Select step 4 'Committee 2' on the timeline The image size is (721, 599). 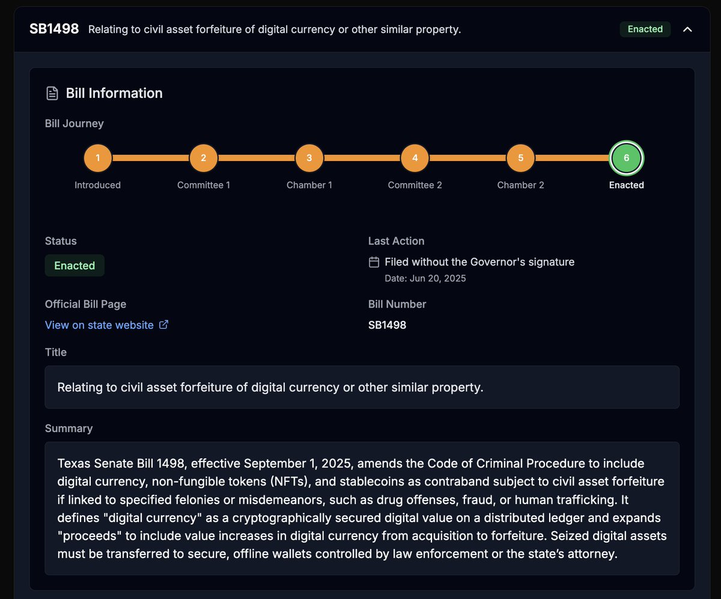(415, 158)
